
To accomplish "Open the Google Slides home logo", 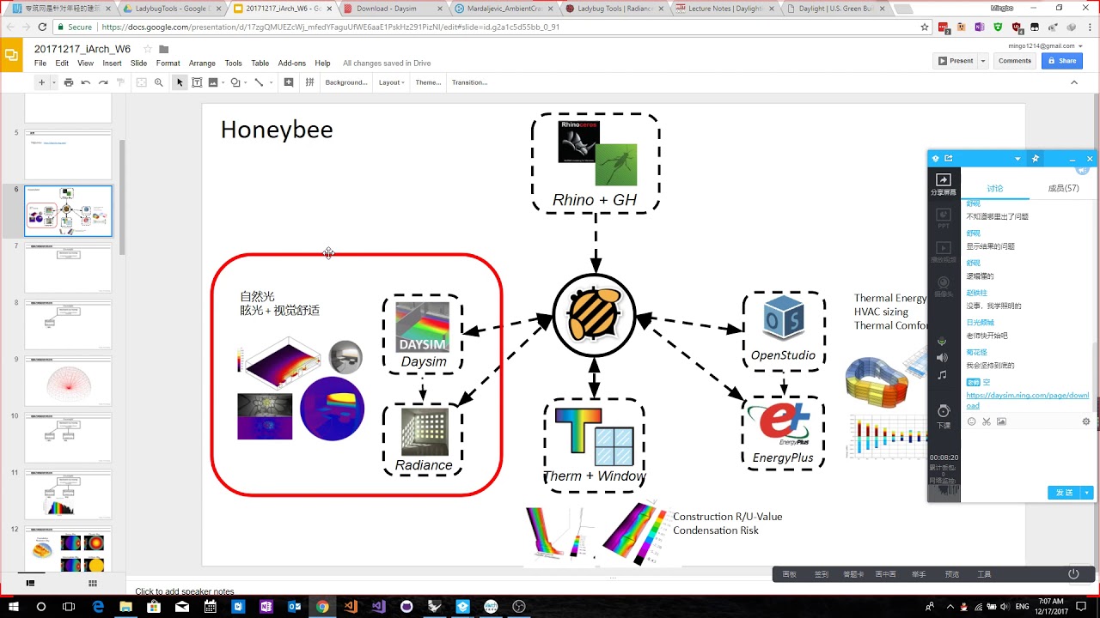I will coord(12,56).
